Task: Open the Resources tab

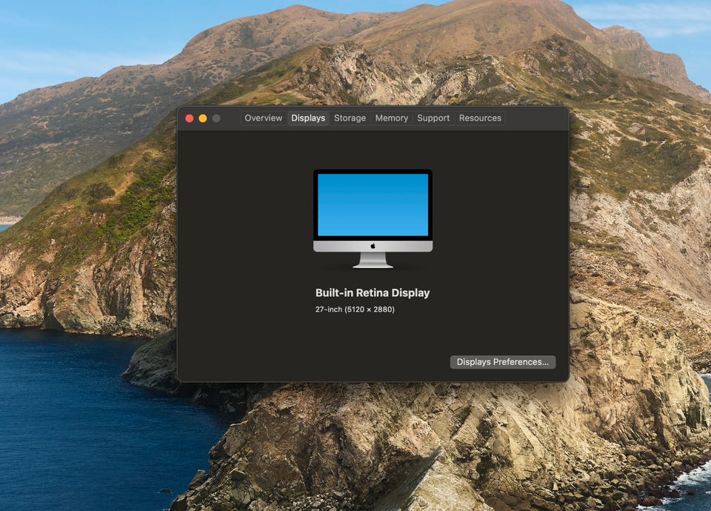Action: pos(480,118)
